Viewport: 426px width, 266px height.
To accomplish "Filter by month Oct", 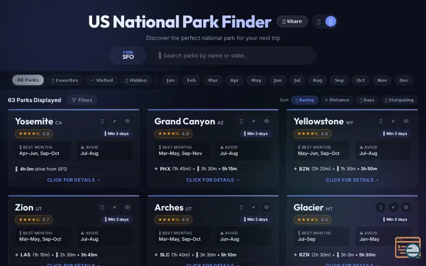I will click(x=361, y=80).
